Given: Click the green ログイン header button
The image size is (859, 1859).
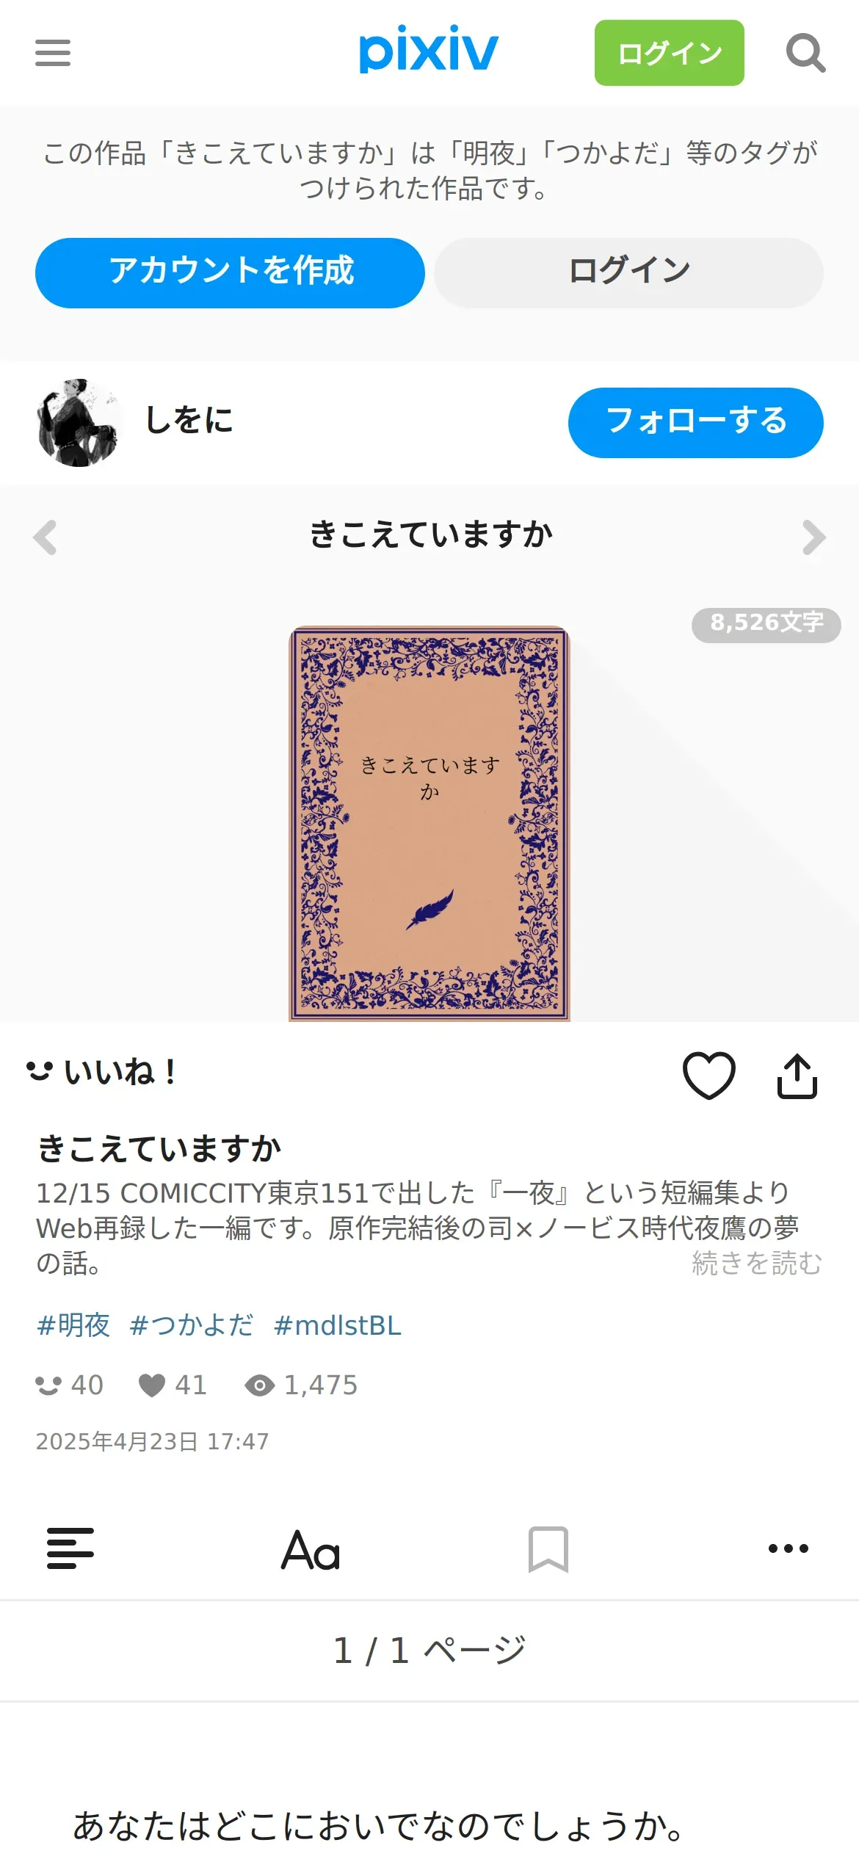Looking at the screenshot, I should [x=670, y=53].
